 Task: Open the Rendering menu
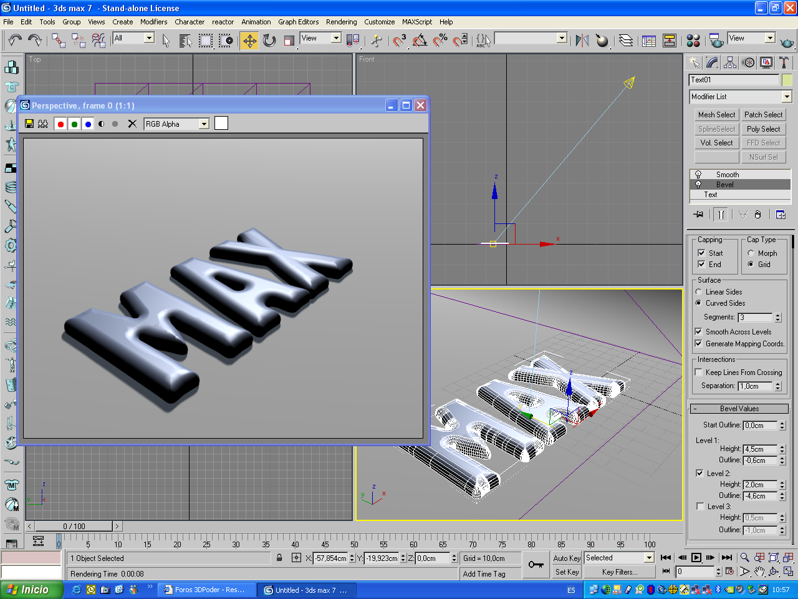341,22
